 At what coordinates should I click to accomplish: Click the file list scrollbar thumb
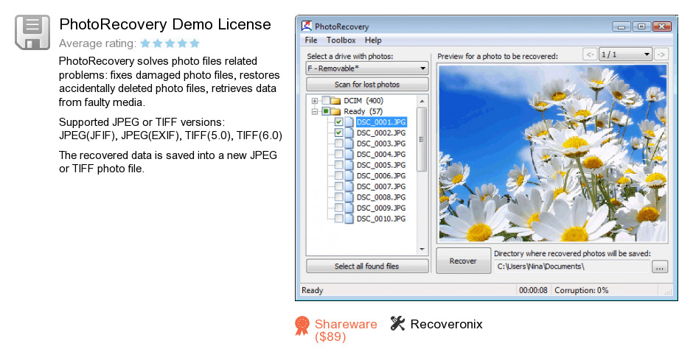(422, 139)
